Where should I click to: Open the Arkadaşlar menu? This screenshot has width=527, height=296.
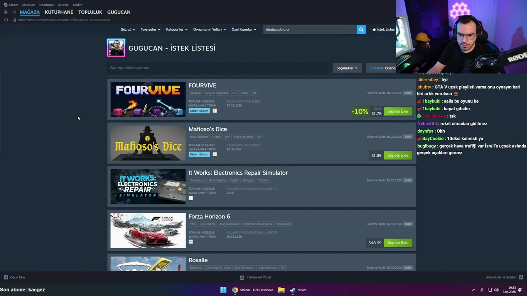pos(46,5)
